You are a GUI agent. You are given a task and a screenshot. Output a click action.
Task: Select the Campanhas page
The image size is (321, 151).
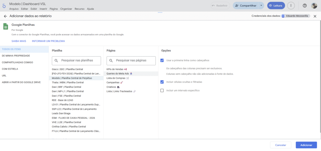point(113,82)
